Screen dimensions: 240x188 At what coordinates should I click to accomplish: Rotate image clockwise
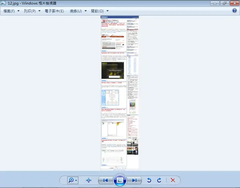click(x=159, y=180)
